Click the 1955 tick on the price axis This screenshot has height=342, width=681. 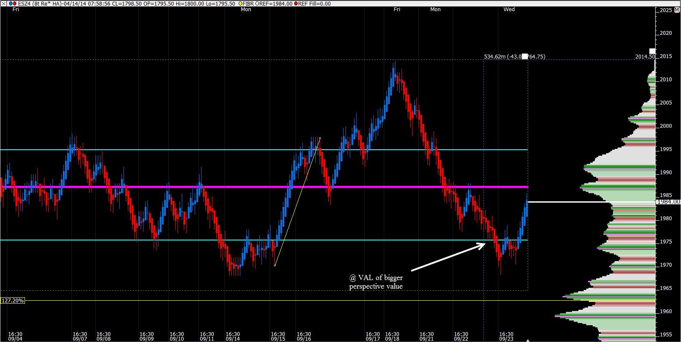coord(666,334)
